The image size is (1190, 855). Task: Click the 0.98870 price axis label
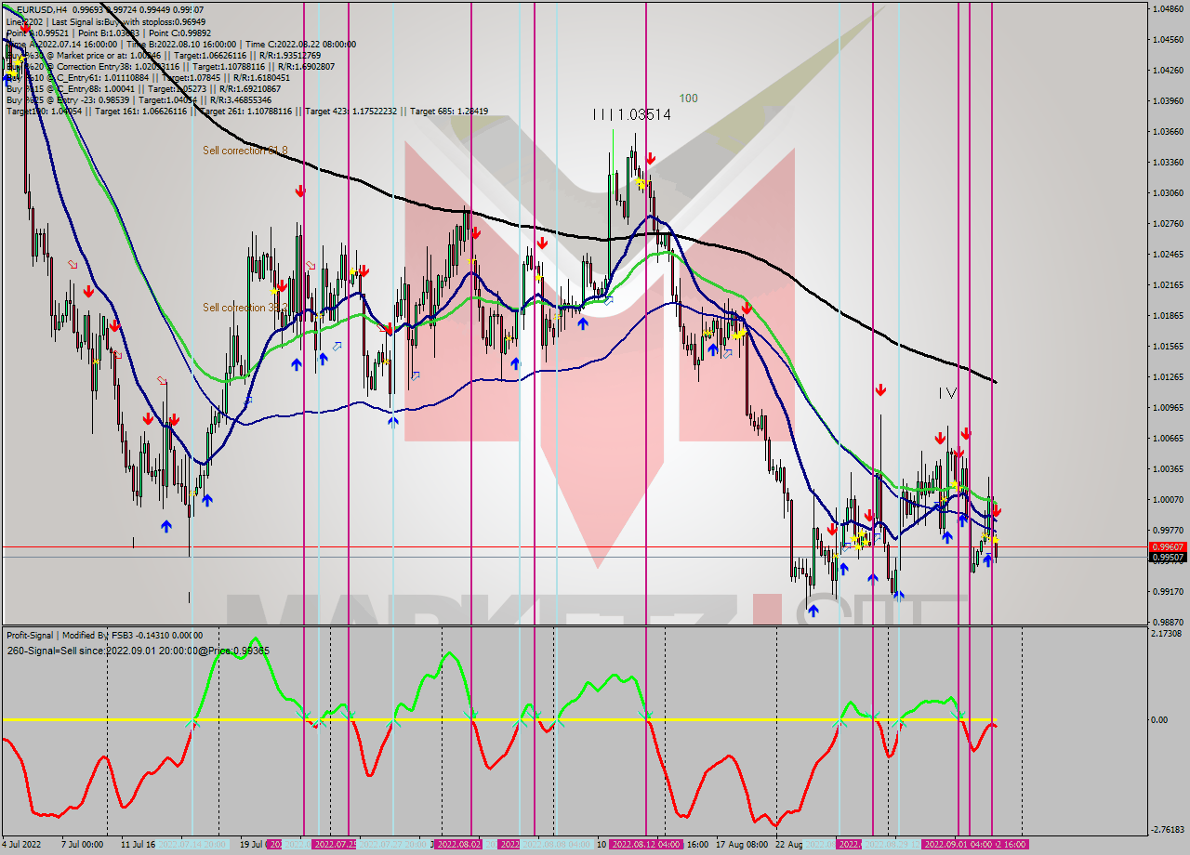coord(1168,622)
